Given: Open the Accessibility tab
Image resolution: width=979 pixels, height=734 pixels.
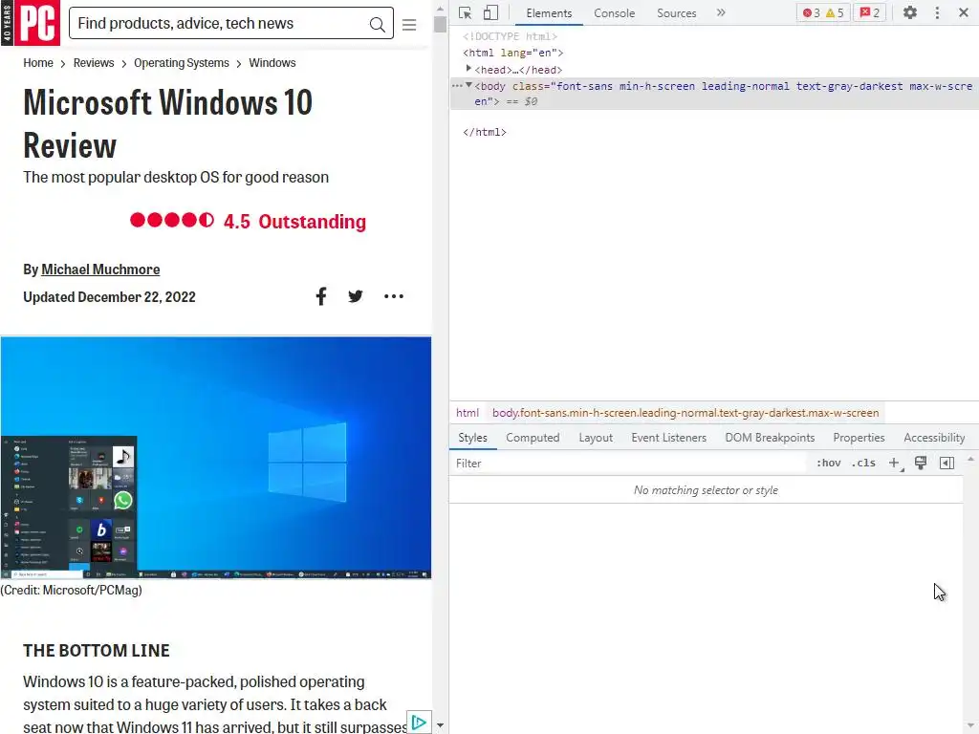Looking at the screenshot, I should click(934, 438).
